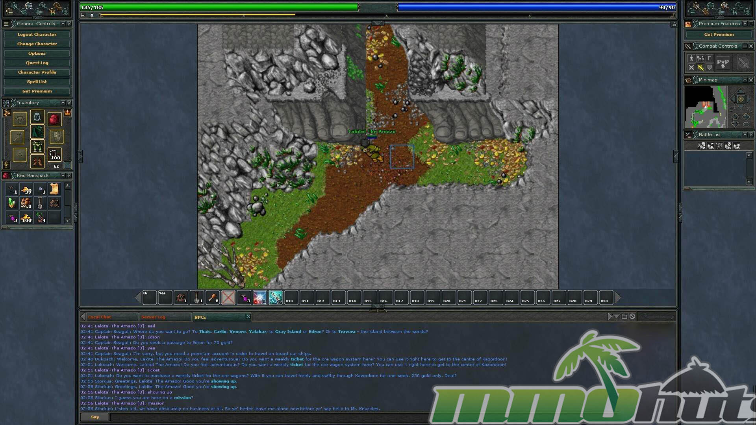This screenshot has width=756, height=425.
Task: Click the minimap zoom in plus icon
Action: pyautogui.click(x=746, y=117)
